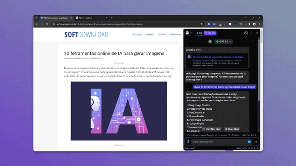Image resolution: width=296 pixels, height=166 pixels.
Task: Reload the page using the refresh icon
Action: coord(47,24)
